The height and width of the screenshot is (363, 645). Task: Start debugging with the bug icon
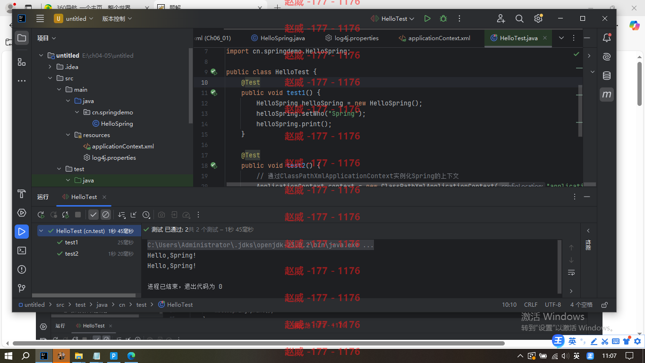pyautogui.click(x=443, y=18)
